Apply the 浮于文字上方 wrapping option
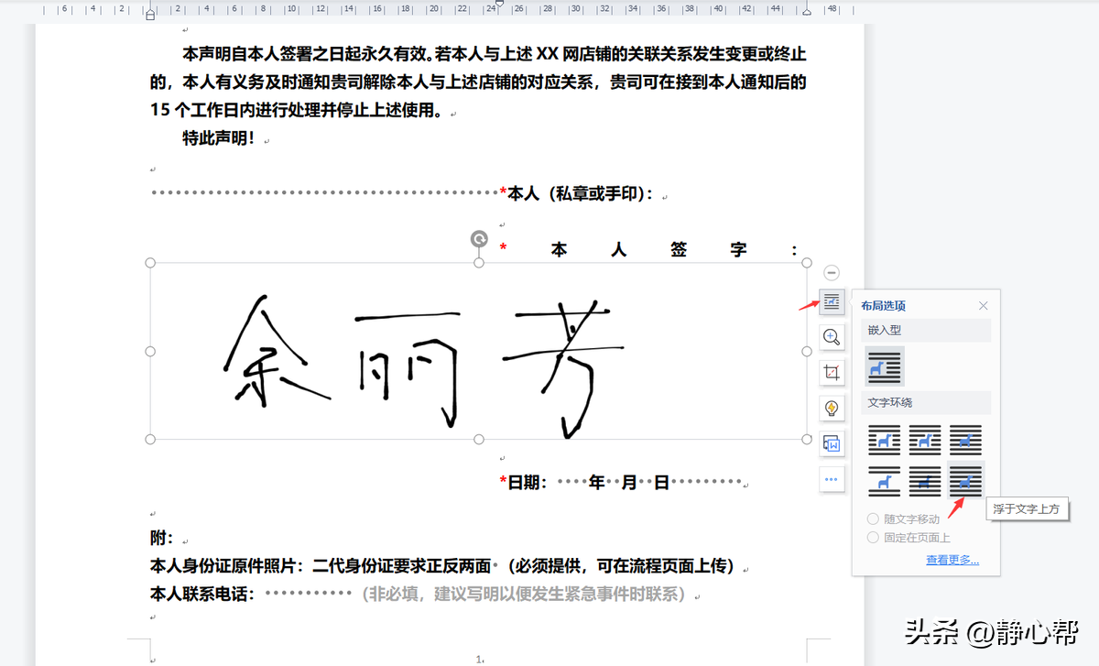The image size is (1099, 666). [966, 480]
